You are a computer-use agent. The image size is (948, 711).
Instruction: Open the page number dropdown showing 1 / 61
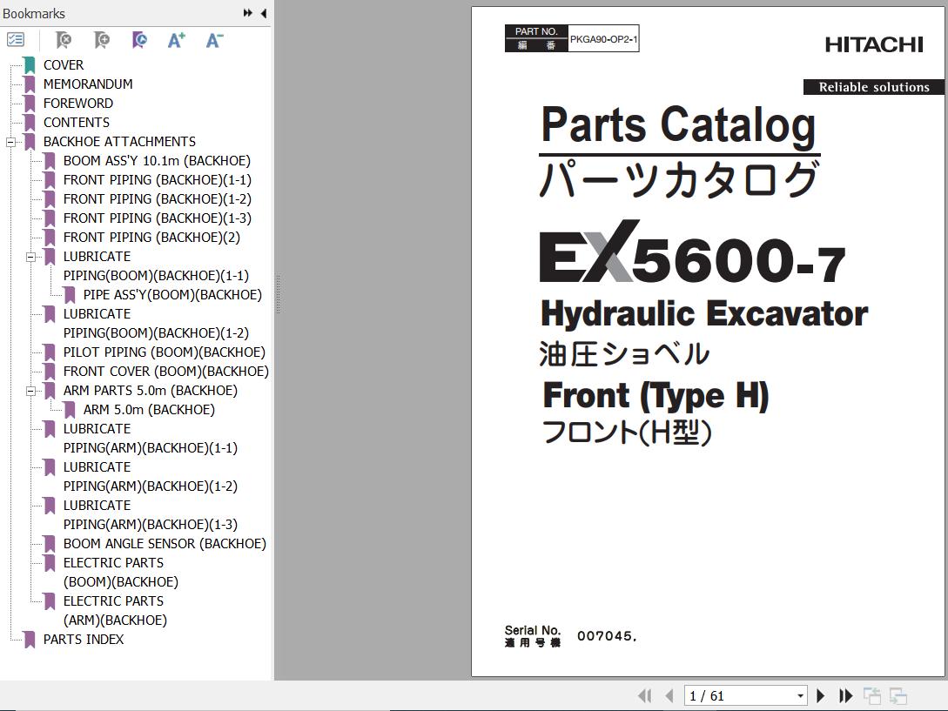coord(800,695)
